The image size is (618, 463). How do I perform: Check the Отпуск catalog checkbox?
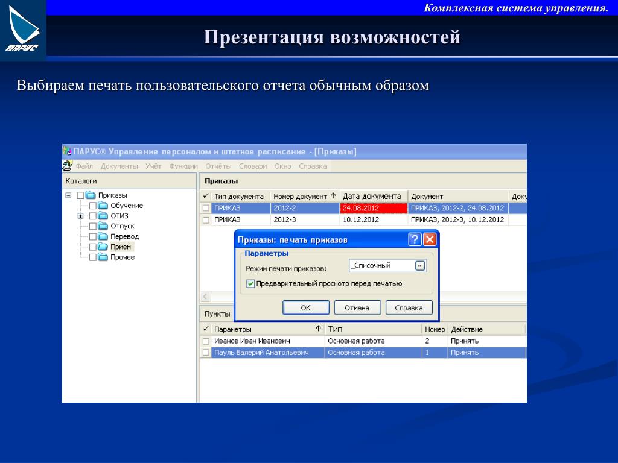[92, 227]
